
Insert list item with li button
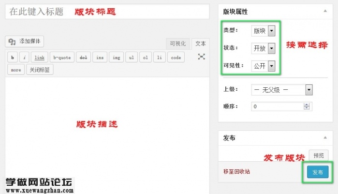(x=160, y=57)
